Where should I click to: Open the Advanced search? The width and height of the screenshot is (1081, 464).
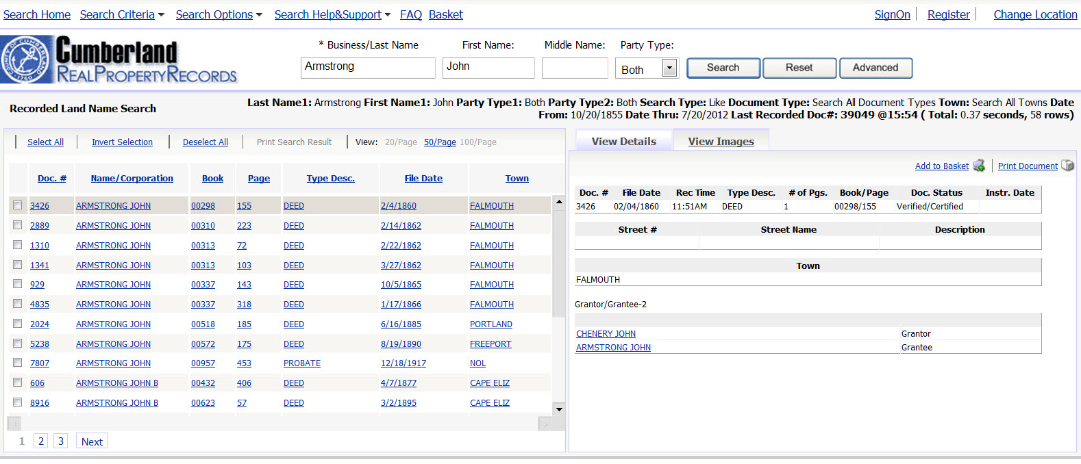(875, 68)
